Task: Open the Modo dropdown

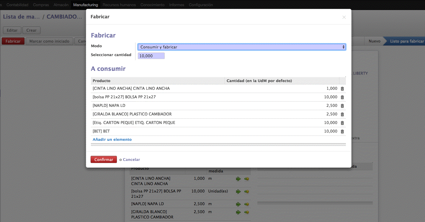Action: pyautogui.click(x=241, y=47)
